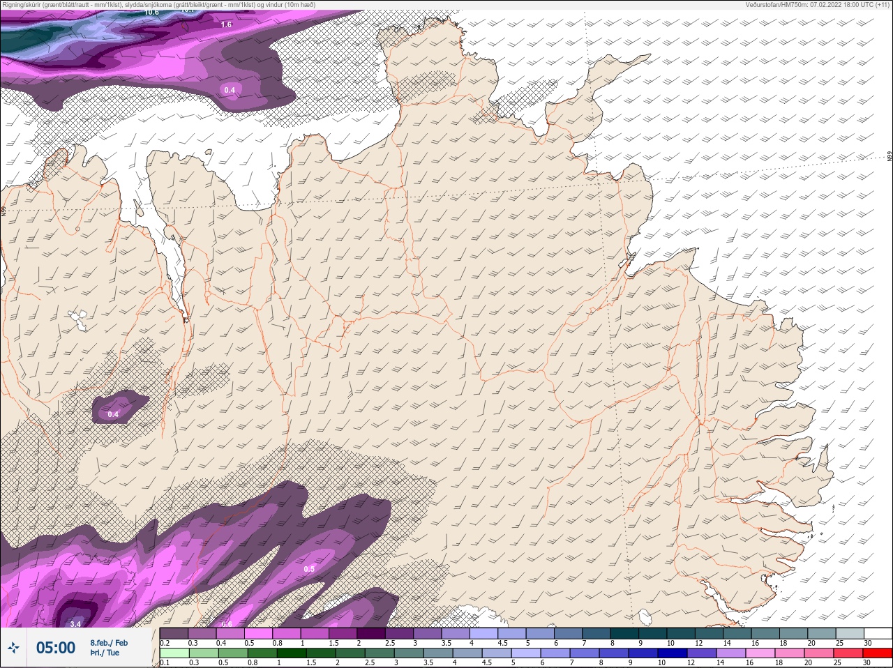Pick the white upper-row swatch at 30
Image resolution: width=893 pixels, height=668 pixels.
coord(878,633)
